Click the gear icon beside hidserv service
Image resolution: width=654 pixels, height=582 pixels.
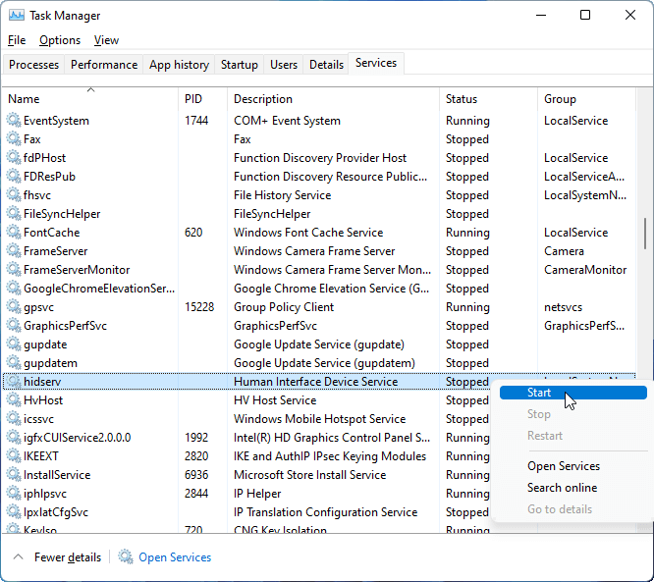[x=14, y=381]
